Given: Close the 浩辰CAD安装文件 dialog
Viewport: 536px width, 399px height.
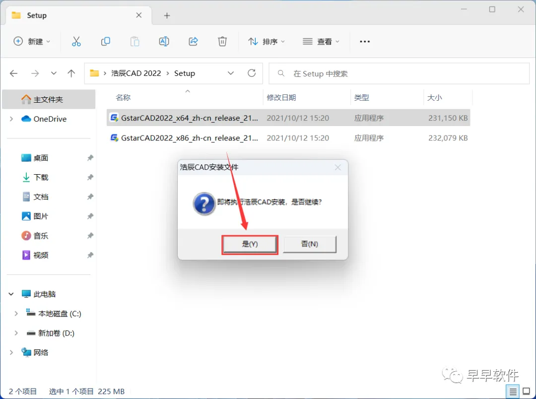Looking at the screenshot, I should [x=338, y=167].
